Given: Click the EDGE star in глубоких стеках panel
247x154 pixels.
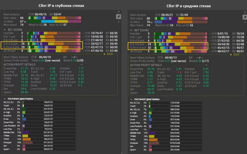Looking at the screenshot, I should (104, 54).
